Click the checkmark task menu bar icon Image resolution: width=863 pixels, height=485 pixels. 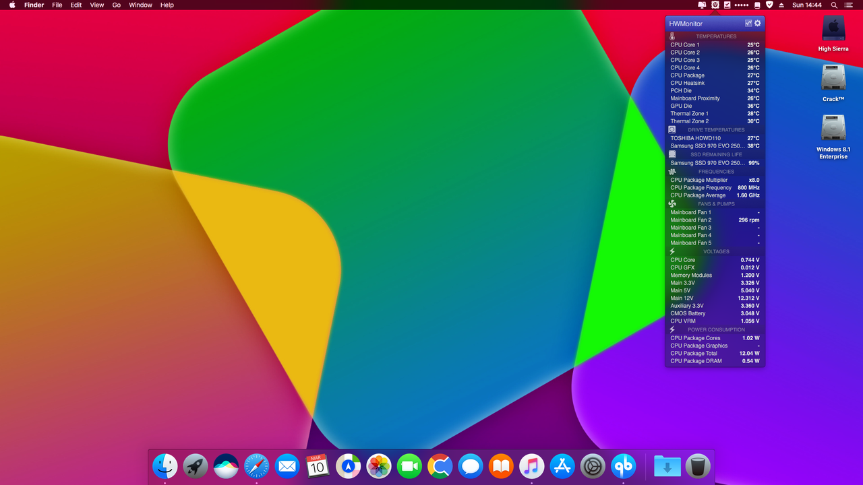727,5
